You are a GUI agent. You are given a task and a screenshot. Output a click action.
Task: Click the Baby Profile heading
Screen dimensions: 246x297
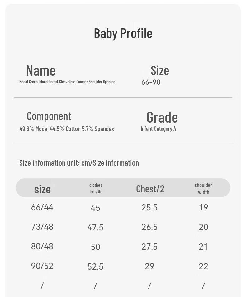123,34
